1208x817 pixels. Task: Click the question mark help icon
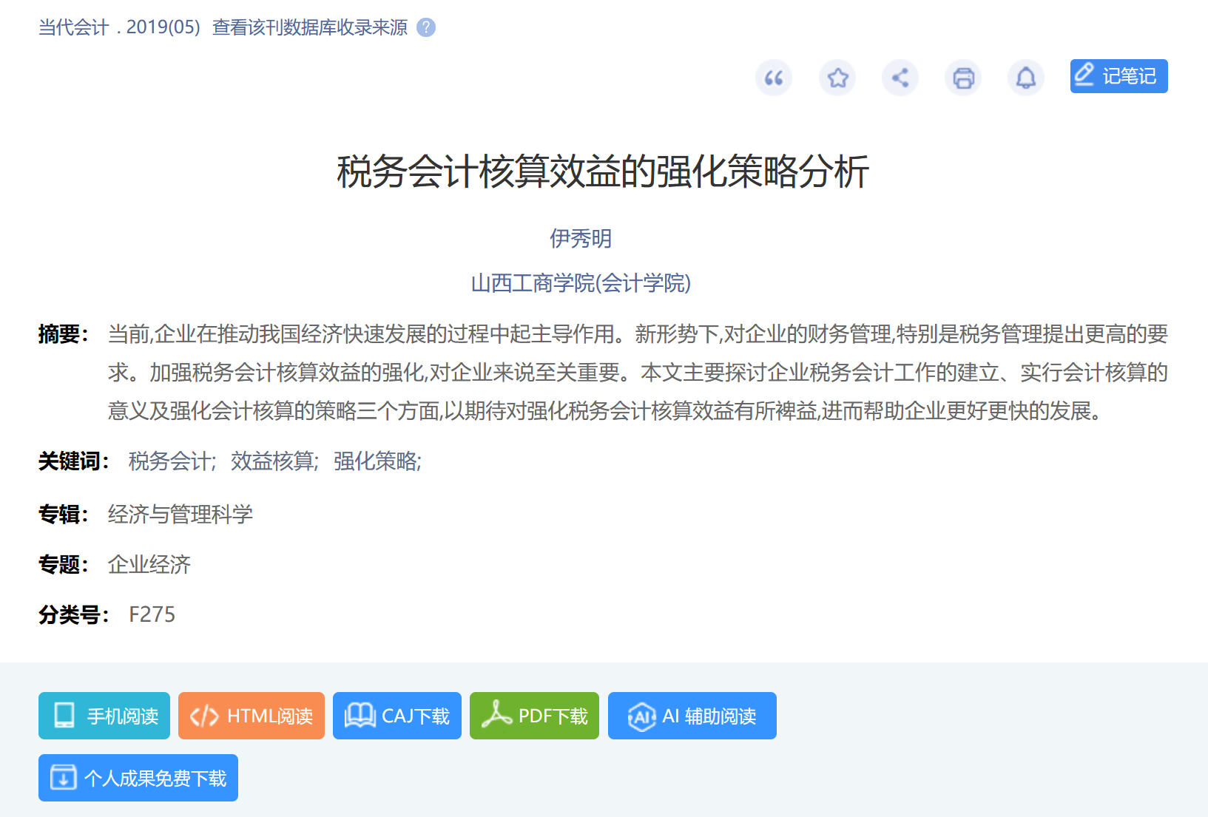426,27
